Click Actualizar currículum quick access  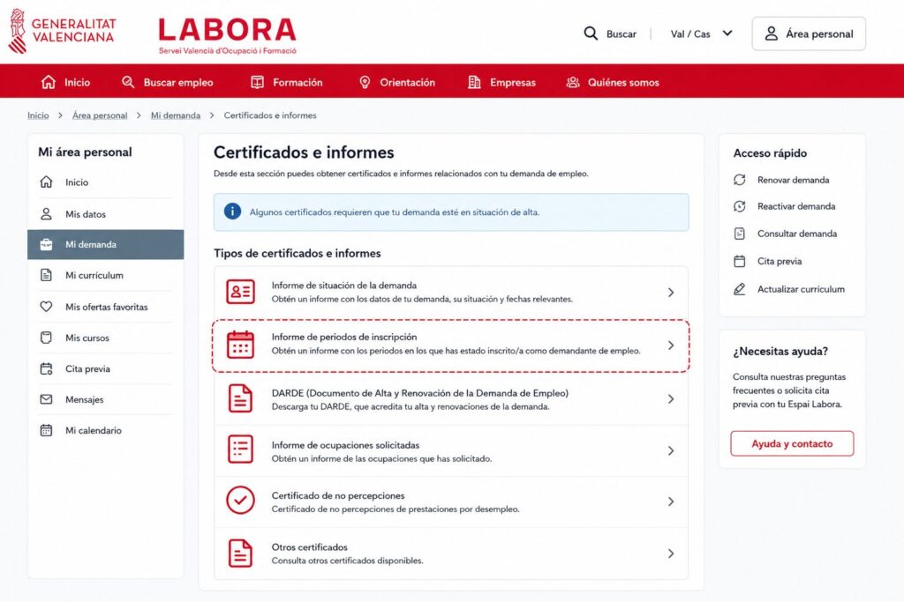click(788, 289)
